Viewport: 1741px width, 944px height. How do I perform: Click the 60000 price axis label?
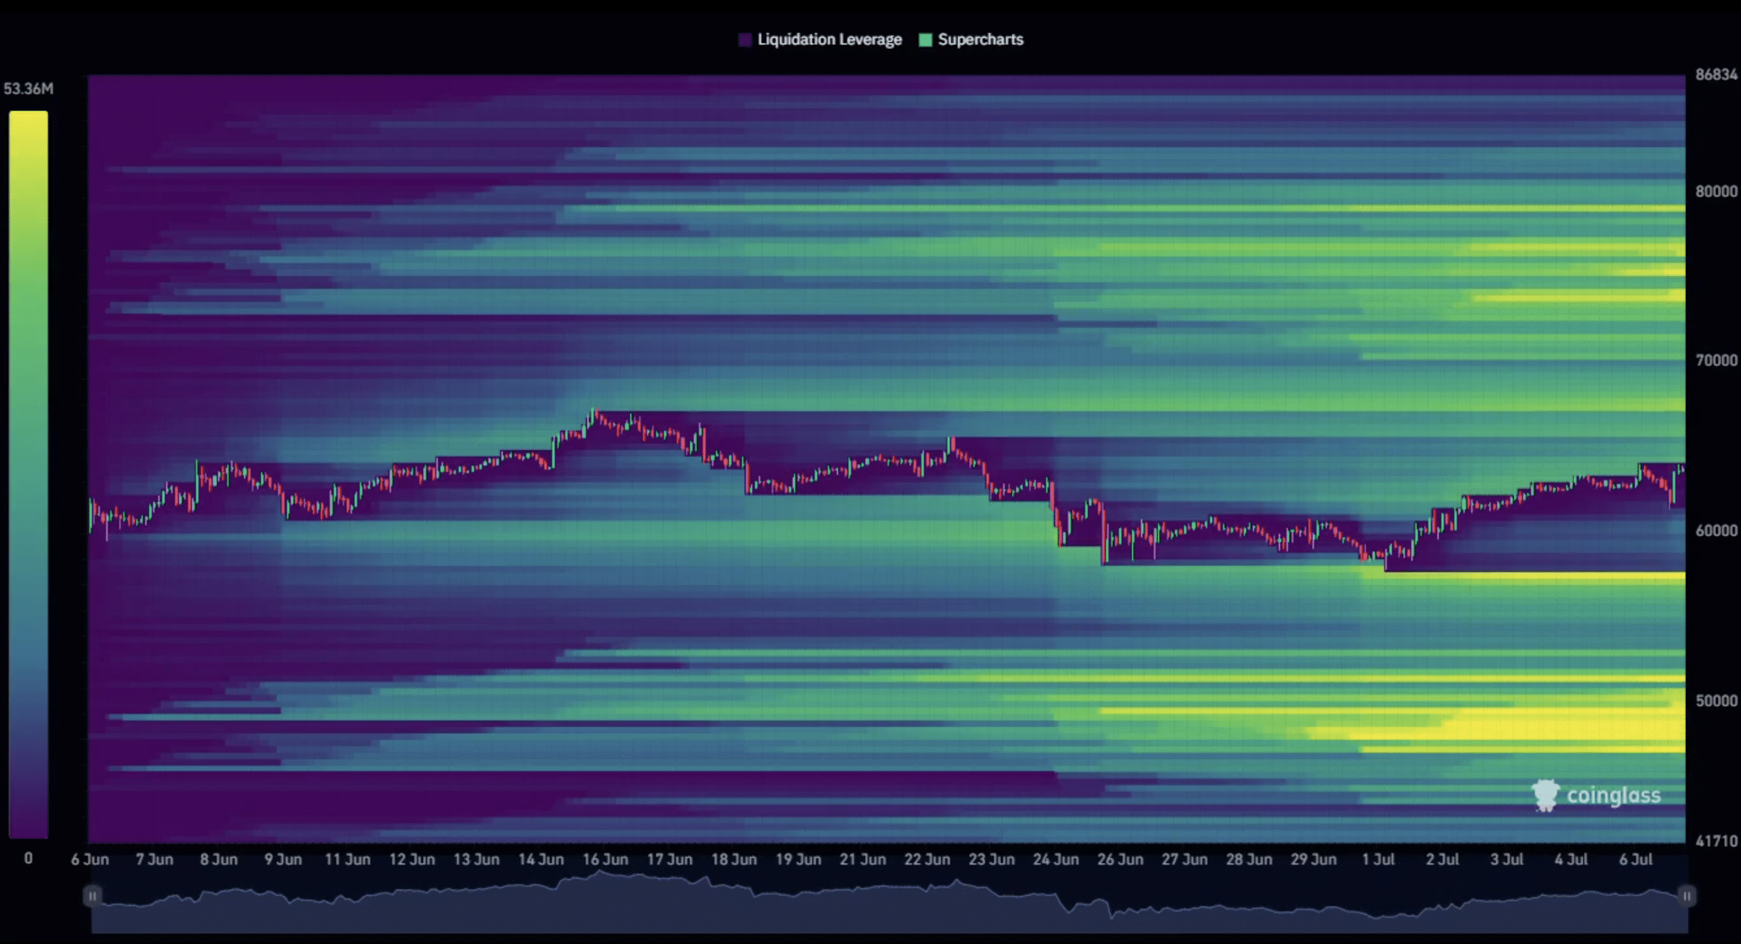(1717, 530)
